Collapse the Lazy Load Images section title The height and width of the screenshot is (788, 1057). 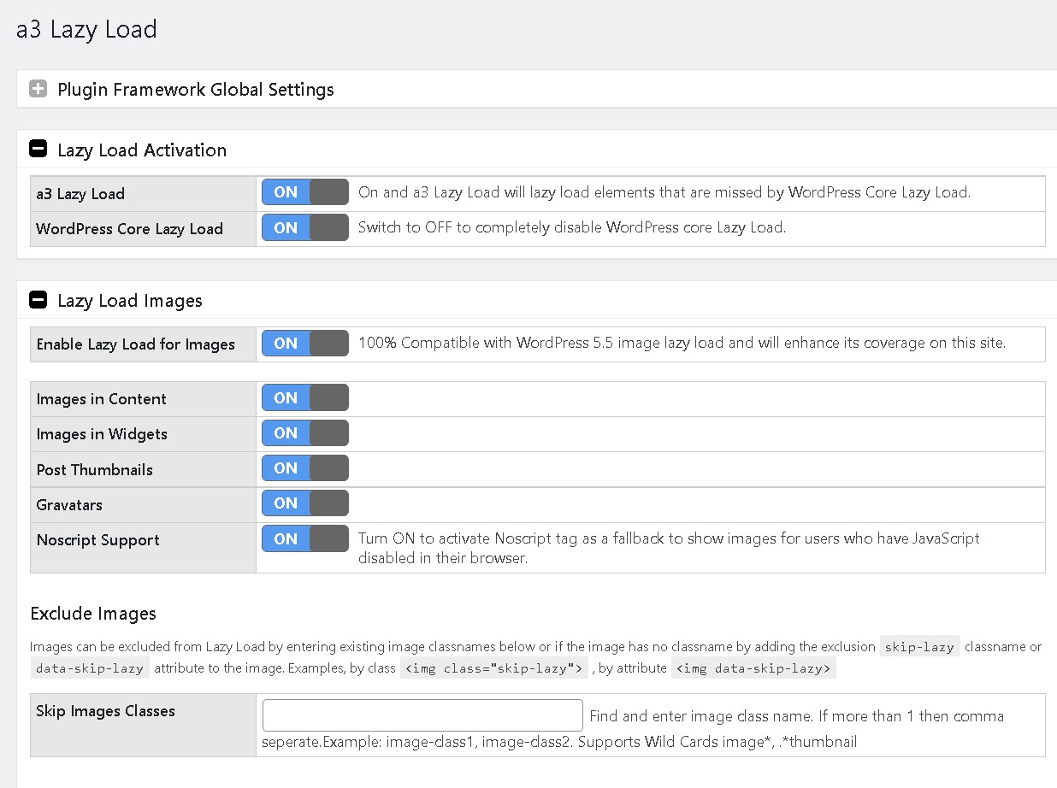click(x=130, y=301)
